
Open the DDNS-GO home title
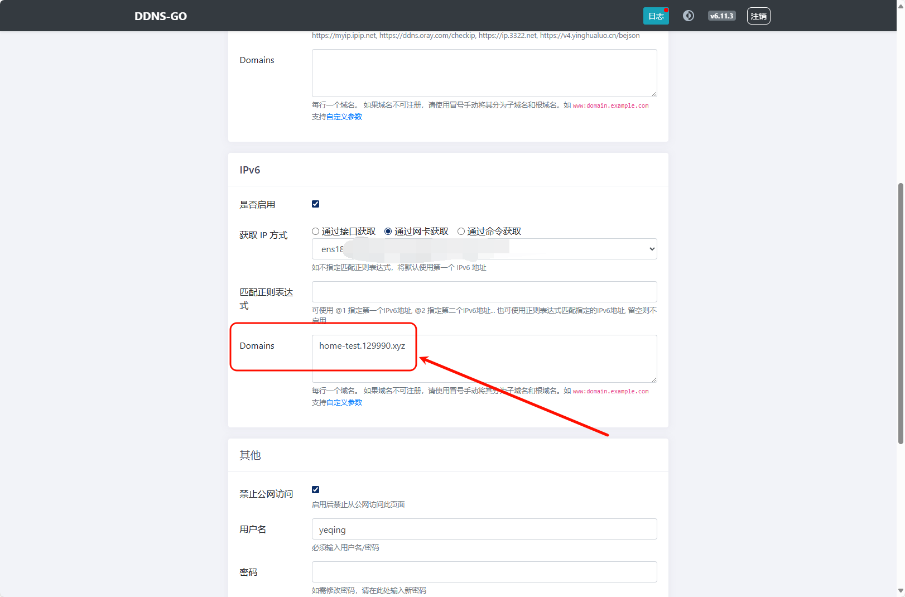[161, 16]
